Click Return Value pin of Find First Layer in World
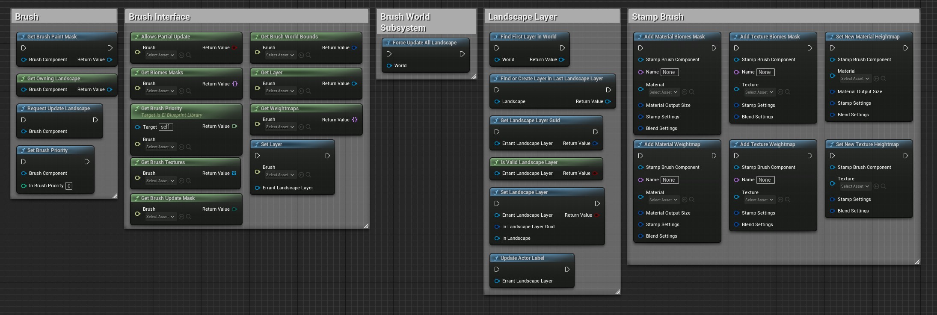The image size is (937, 315). pyautogui.click(x=562, y=59)
